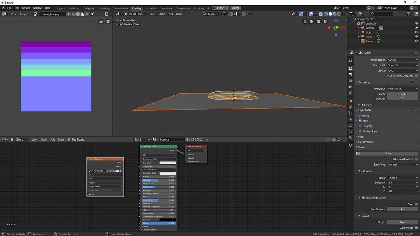Adjust the Roughness slider in Principled BSDF

(159, 187)
